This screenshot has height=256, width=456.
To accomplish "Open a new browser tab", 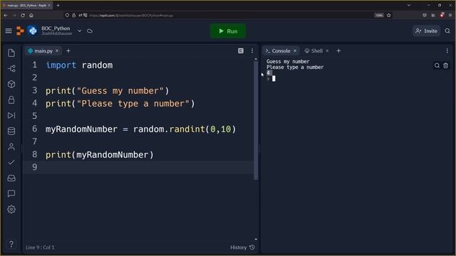I will click(58, 5).
